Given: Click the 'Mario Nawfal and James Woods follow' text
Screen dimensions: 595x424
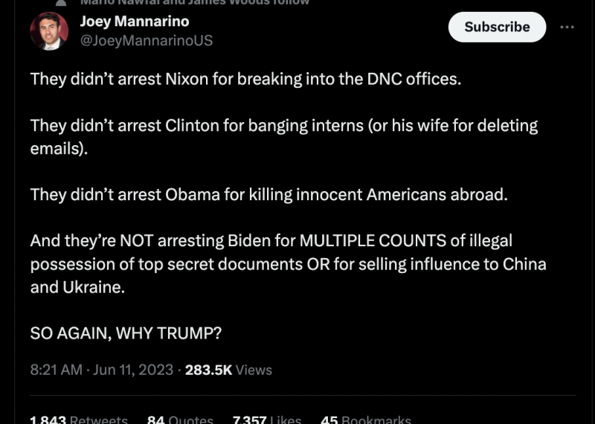Looking at the screenshot, I should point(195,3).
